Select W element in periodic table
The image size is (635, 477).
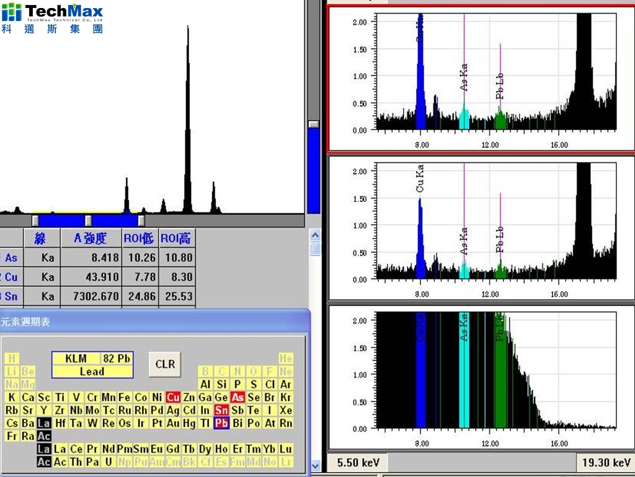click(92, 423)
